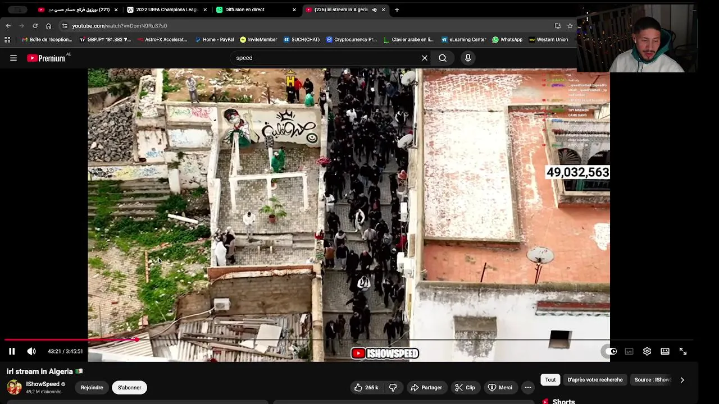Open the Cryptocurrency Pr... bookmark
Screen dimensions: 719x404
pyautogui.click(x=352, y=40)
